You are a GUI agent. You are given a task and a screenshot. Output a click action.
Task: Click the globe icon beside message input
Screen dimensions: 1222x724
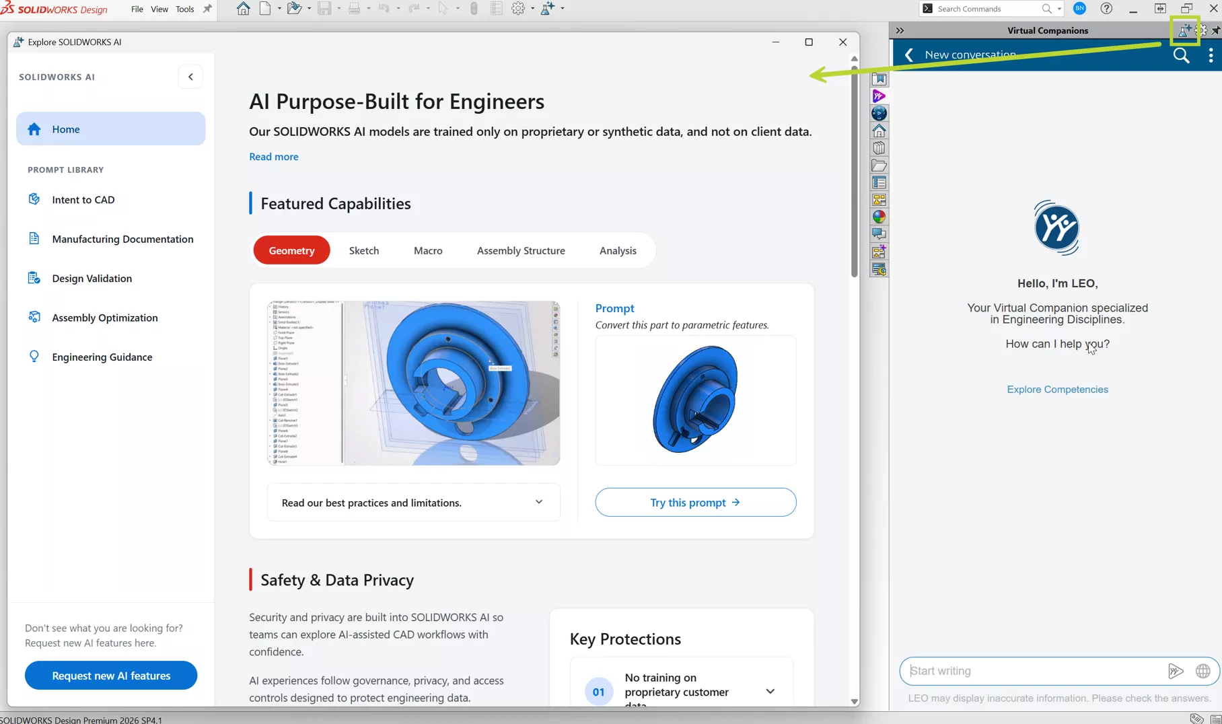[x=1203, y=671]
